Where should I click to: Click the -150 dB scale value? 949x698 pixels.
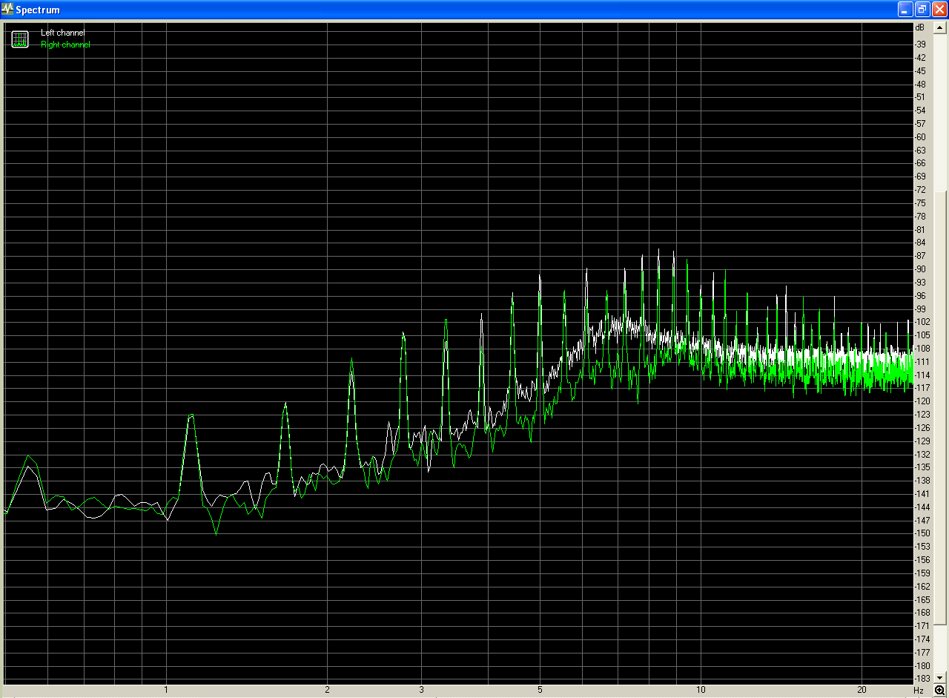point(922,533)
